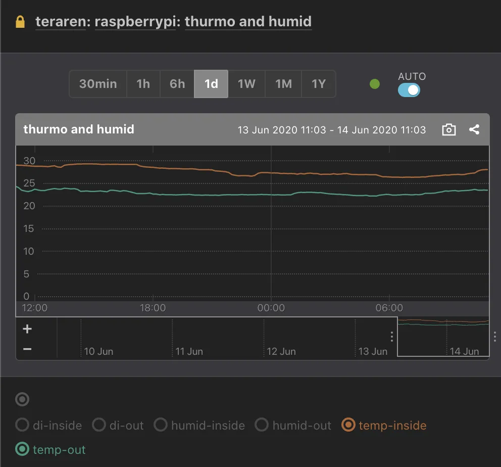Grab the left range handle dots

tap(392, 337)
